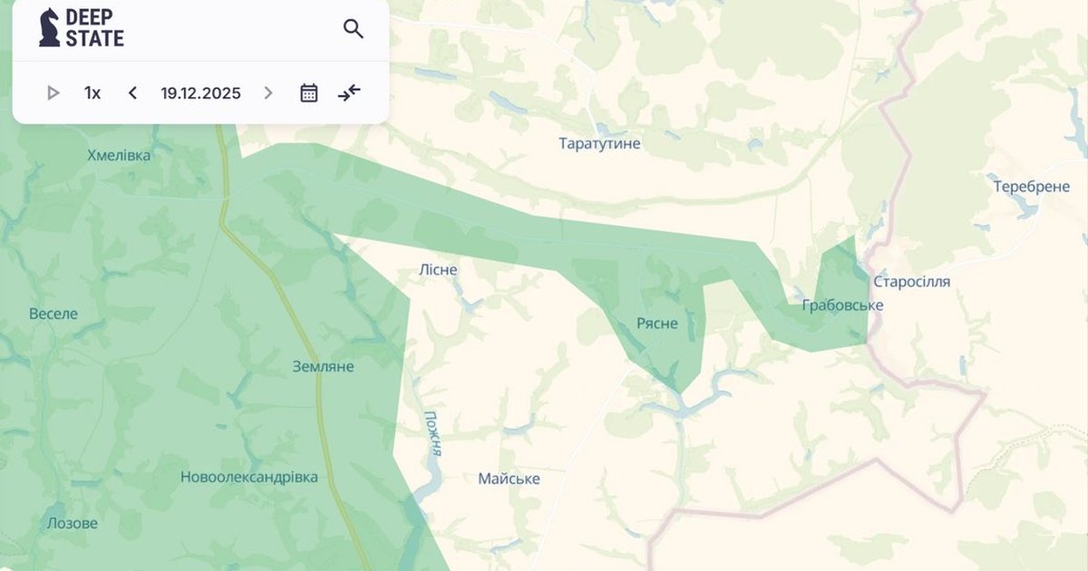Click the 19.12.2025 date field
1088x571 pixels.
coord(200,92)
